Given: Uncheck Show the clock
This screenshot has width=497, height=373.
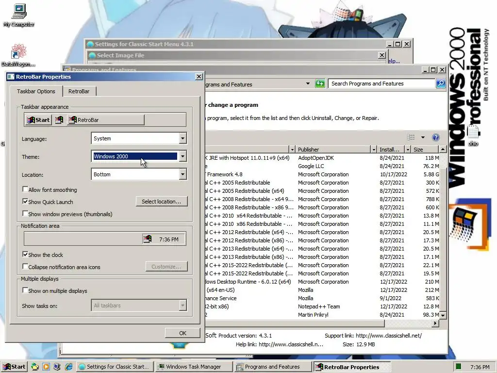Looking at the screenshot, I should point(25,254).
